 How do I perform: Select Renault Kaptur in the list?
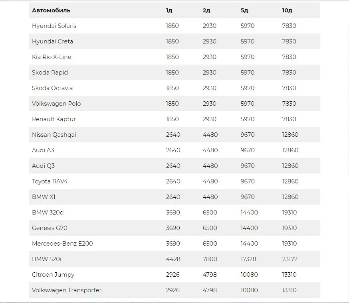(x=54, y=119)
